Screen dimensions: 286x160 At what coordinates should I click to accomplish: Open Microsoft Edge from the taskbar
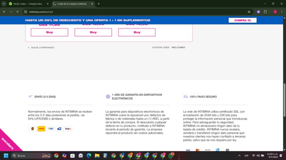(89, 156)
